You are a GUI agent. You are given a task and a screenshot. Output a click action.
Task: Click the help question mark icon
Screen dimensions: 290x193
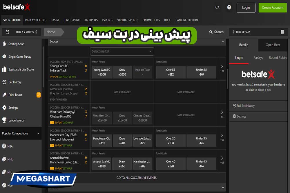tap(229, 7)
